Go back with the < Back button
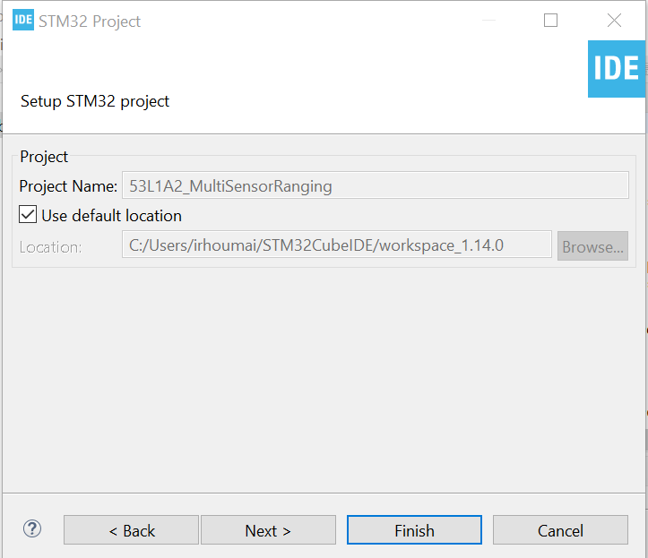The height and width of the screenshot is (558, 648). point(131,530)
